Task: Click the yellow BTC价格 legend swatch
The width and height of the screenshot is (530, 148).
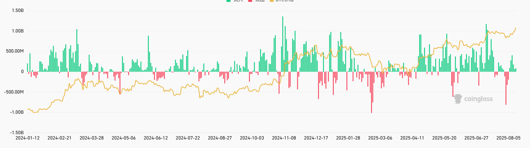Action: 272,1
